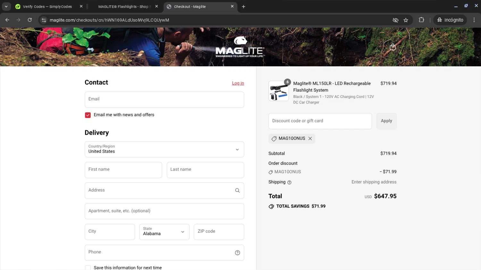Remove the MAG10ONUS discount code tag
The image size is (481, 270).
click(310, 139)
